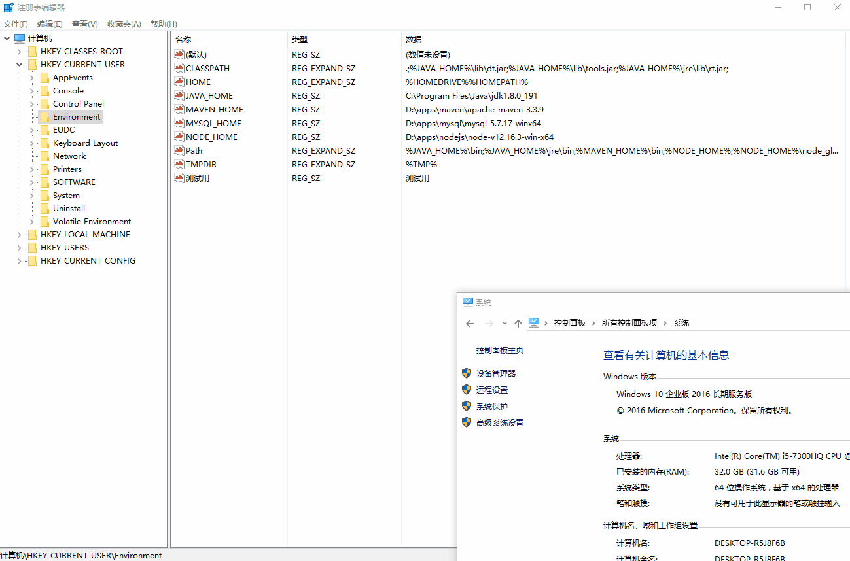This screenshot has height=561, width=850.
Task: Click the Registry Editor app icon in title bar
Action: pos(9,8)
